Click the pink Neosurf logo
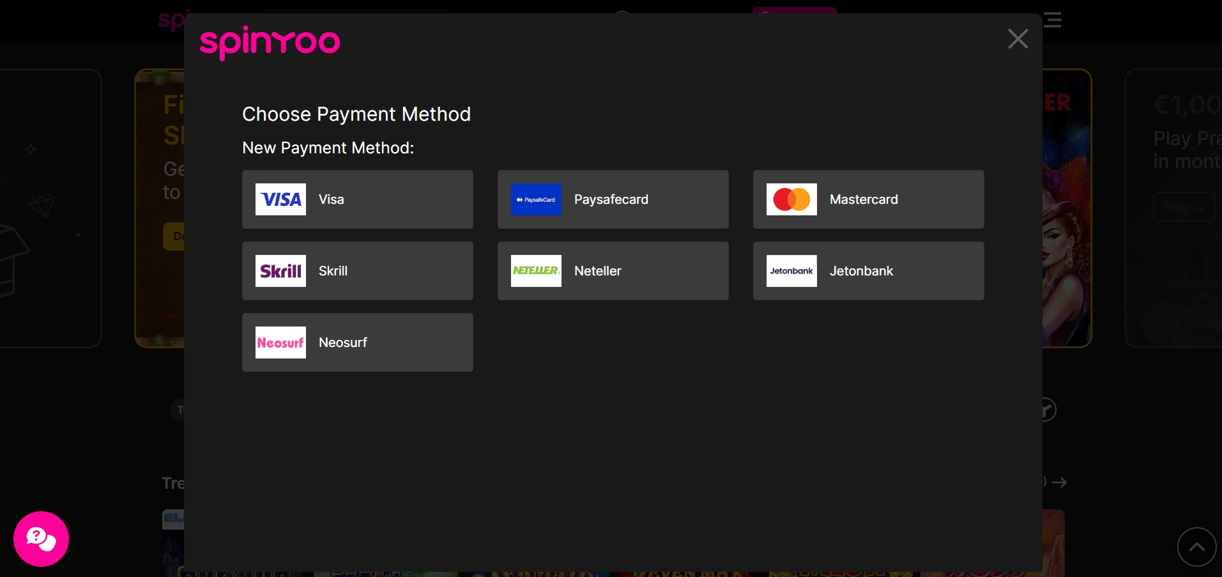 coord(280,342)
